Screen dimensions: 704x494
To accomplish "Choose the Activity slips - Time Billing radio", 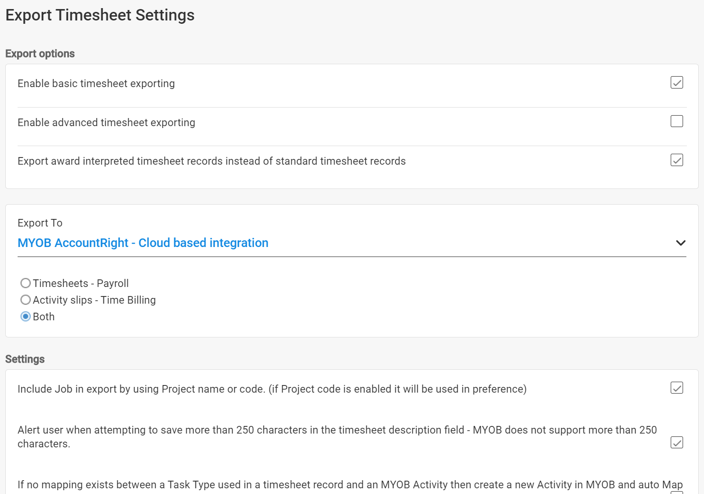I will [x=26, y=300].
